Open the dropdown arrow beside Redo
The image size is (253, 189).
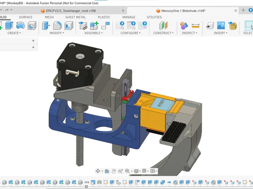pos(11,10)
